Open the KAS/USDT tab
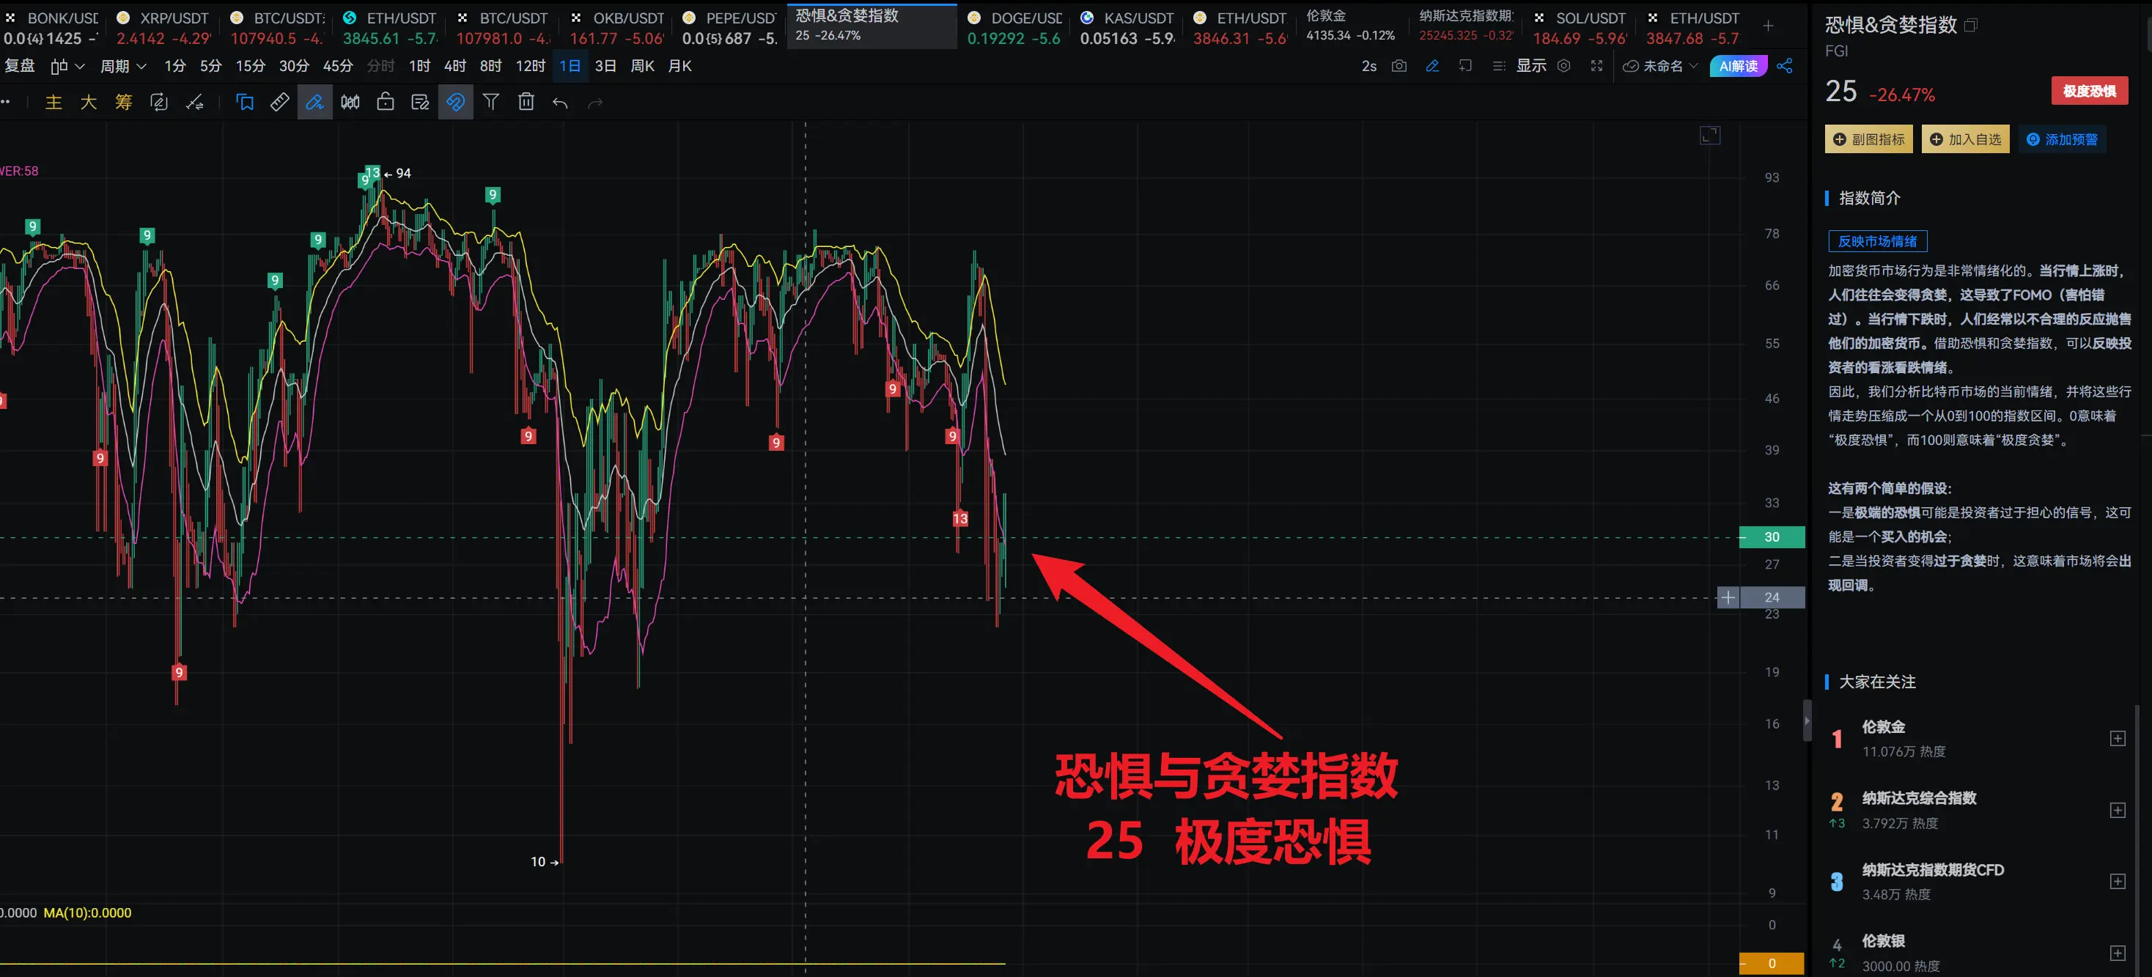Image resolution: width=2152 pixels, height=977 pixels. tap(1127, 28)
